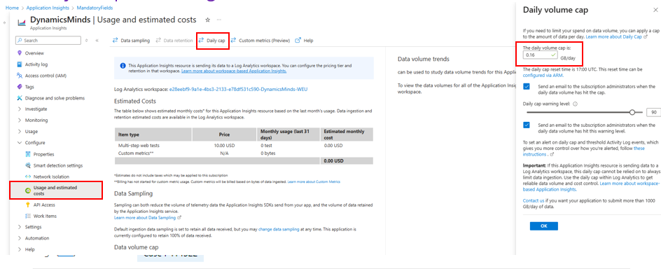This screenshot has height=269, width=661.
Task: Open Overview from the sidebar
Action: 34,53
